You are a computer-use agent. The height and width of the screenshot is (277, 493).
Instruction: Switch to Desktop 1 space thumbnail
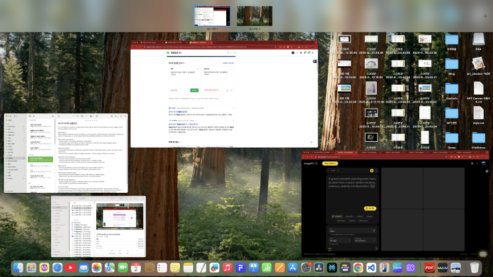(x=212, y=16)
